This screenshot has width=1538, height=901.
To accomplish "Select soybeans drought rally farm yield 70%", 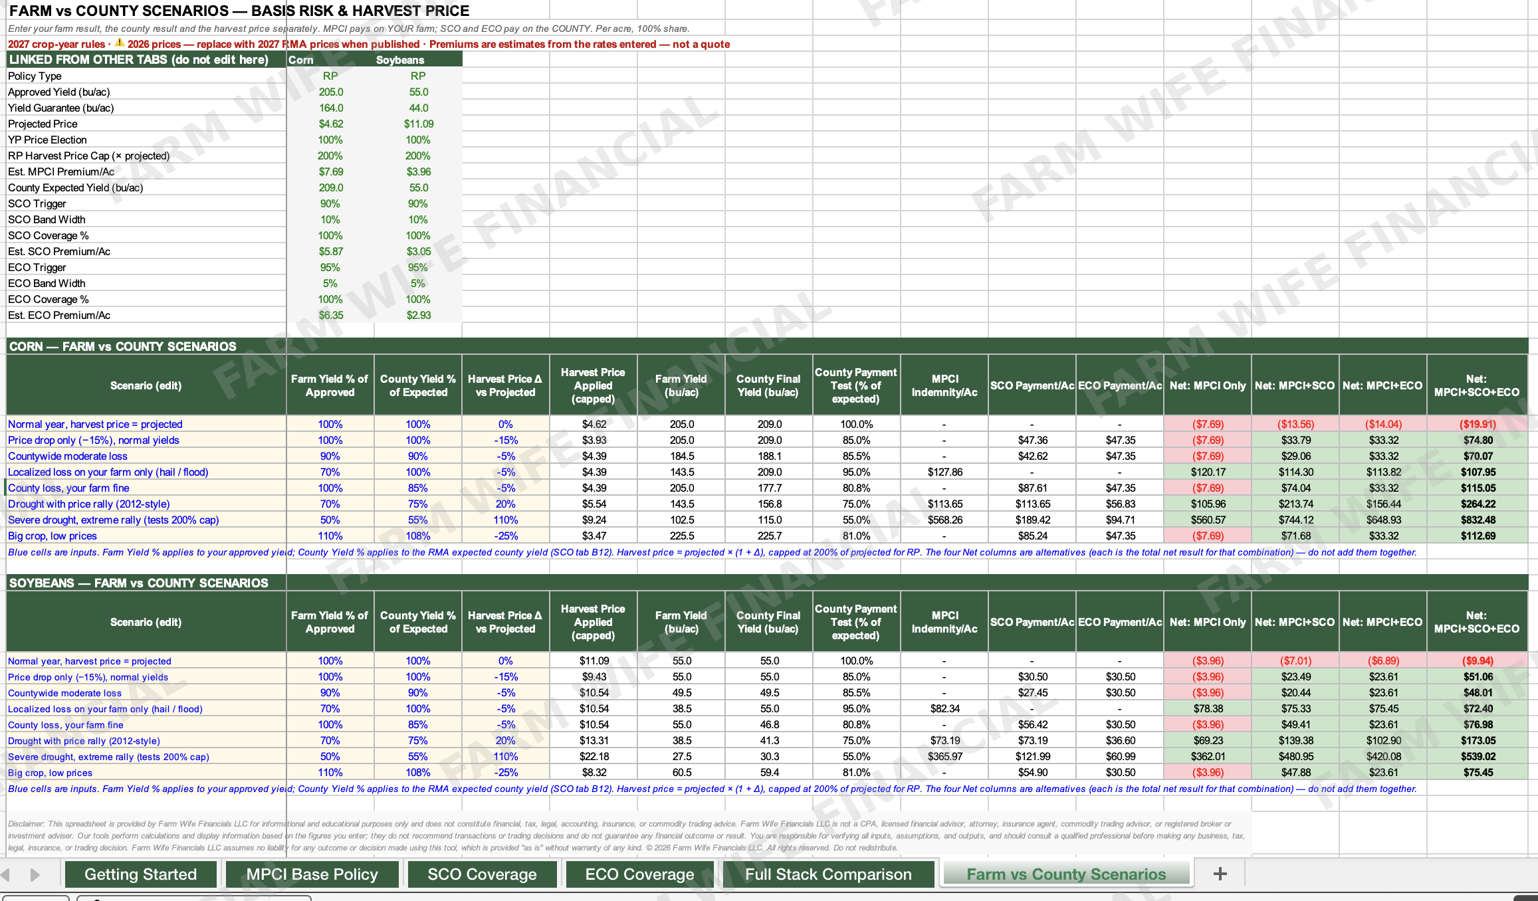I will (x=330, y=740).
